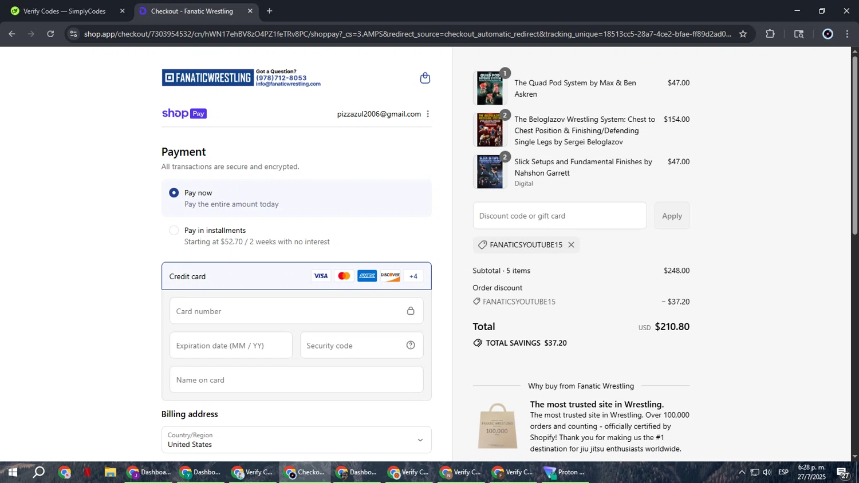Open account options menu next to email
The width and height of the screenshot is (859, 483).
click(x=428, y=114)
